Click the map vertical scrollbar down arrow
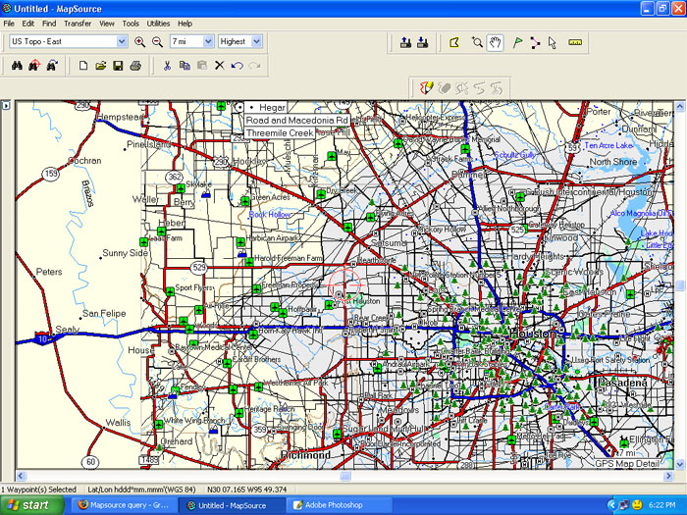Viewport: 687px width, 515px height. pos(679,464)
